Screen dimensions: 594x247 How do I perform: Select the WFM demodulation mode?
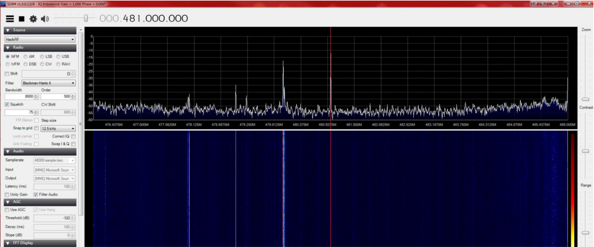[8, 64]
